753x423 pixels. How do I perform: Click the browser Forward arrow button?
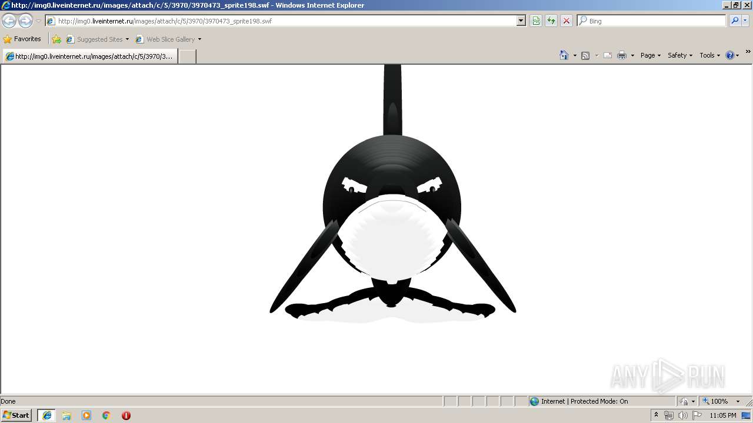[25, 21]
